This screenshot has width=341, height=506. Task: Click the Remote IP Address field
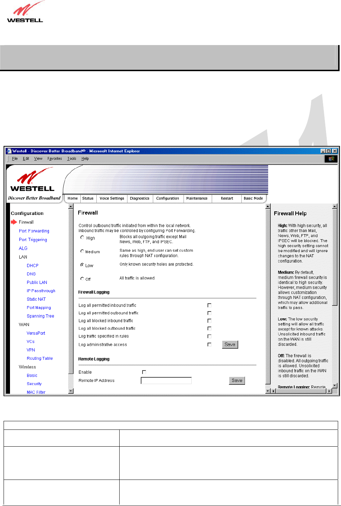click(166, 380)
